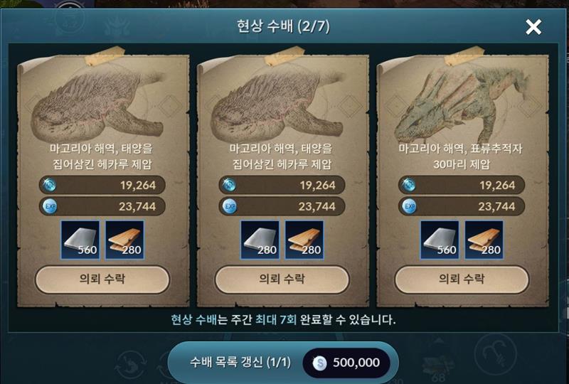The width and height of the screenshot is (569, 384).
Task: Accept the first Hekaru bounty request
Action: 102,279
